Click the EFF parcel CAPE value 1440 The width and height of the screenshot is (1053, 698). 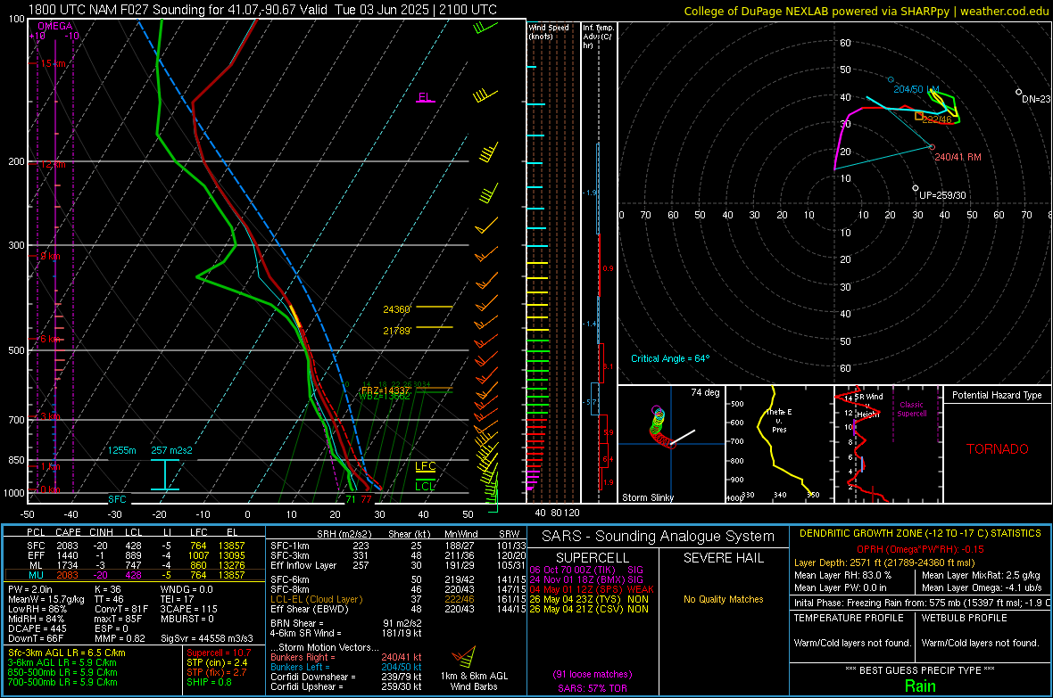coord(67,555)
